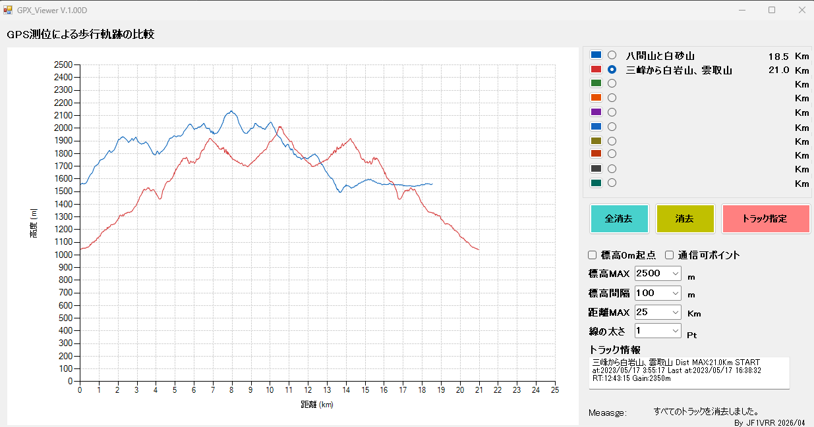
Task: Click red swatch for 三峰から白岩山 track
Action: click(596, 69)
